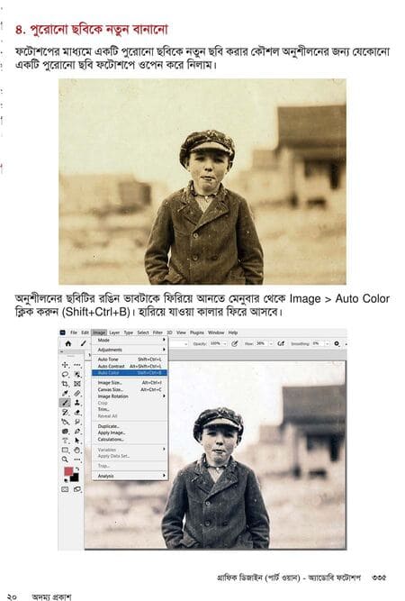Select the Crop tool
This screenshot has width=405, height=601.
(x=65, y=383)
